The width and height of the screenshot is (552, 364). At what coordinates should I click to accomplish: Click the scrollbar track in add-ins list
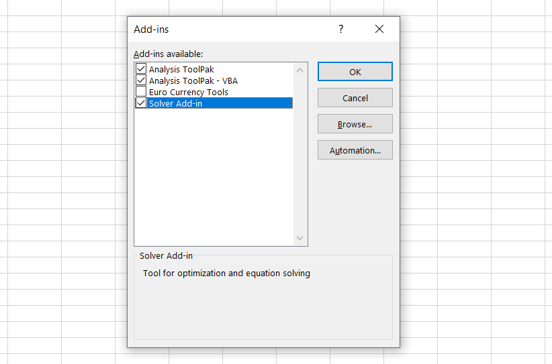[300, 154]
